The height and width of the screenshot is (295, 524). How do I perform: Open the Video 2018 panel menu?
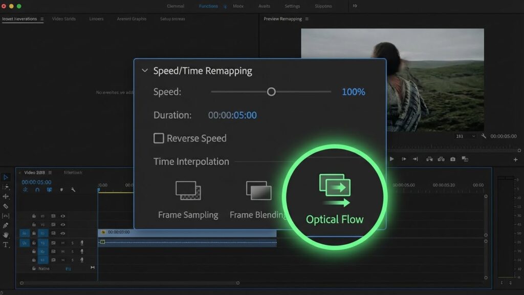click(x=49, y=173)
